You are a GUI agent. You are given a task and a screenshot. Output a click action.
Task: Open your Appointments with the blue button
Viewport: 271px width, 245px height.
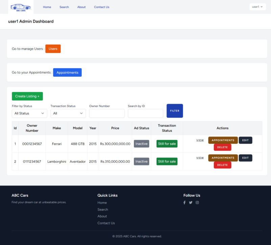click(67, 72)
